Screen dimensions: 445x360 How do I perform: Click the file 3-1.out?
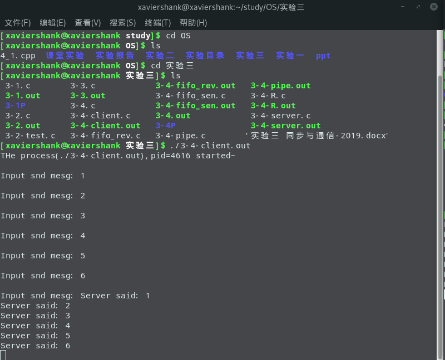click(23, 96)
